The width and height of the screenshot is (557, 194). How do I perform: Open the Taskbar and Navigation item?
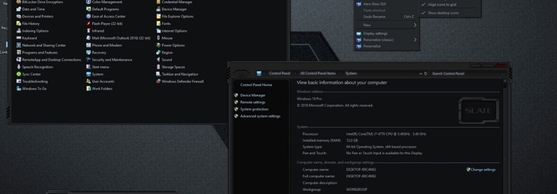(177, 74)
